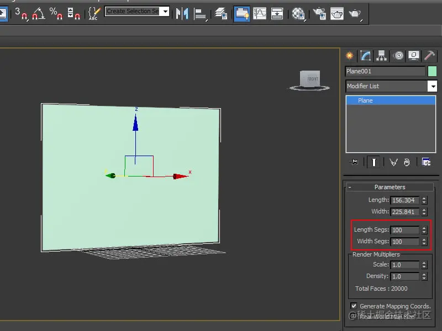Open the Utilities panel with hammer icon
The image size is (442, 331).
pyautogui.click(x=430, y=55)
